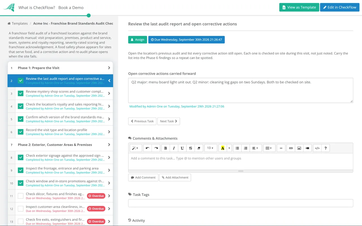This screenshot has height=226, width=362.
Task: Open the magic wand style dropdown
Action: coord(135,148)
